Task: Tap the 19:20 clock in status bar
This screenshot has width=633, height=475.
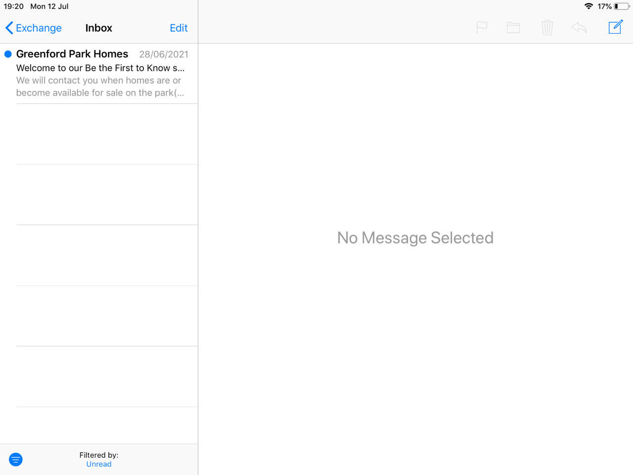Action: [14, 6]
